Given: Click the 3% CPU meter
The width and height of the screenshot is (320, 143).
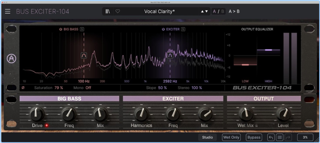Looking at the screenshot, I should [305, 137].
